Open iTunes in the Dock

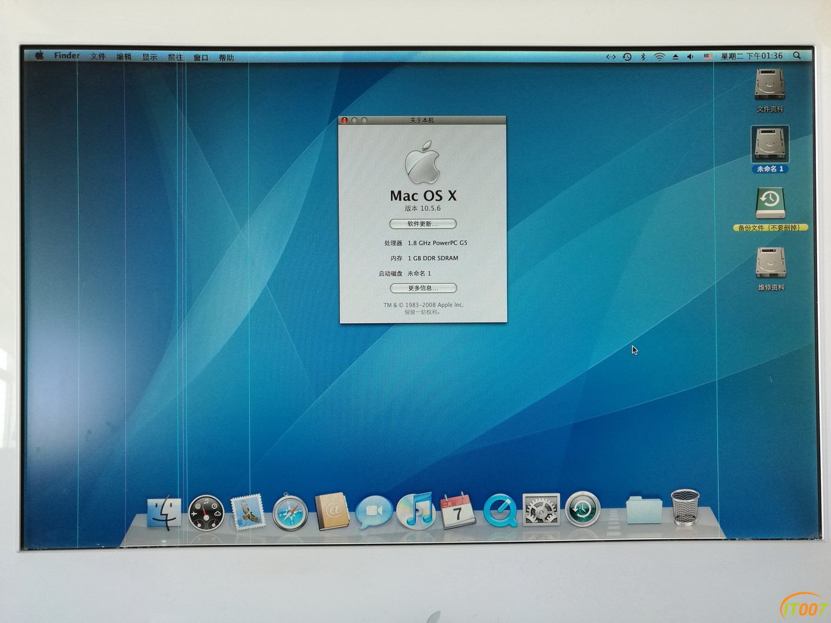pos(415,511)
